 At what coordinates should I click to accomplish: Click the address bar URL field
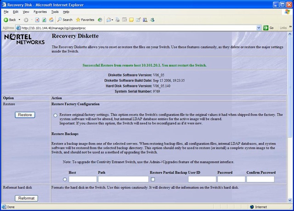[x=139, y=28]
